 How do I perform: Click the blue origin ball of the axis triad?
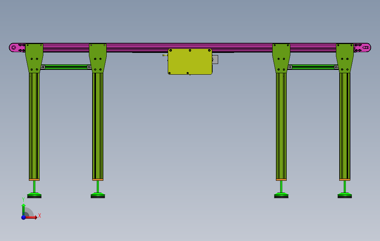point(23,217)
